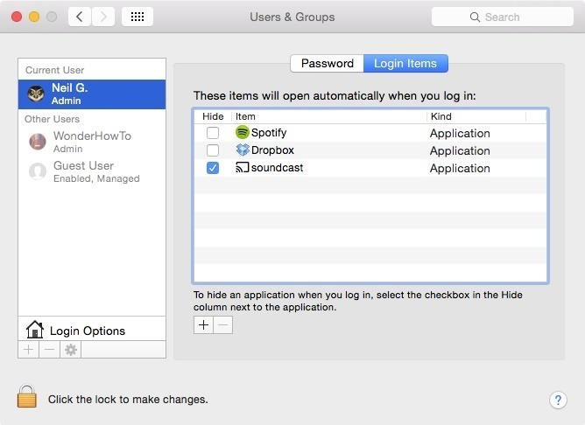Go forward with the right chevron
The height and width of the screenshot is (425, 585).
pos(103,17)
